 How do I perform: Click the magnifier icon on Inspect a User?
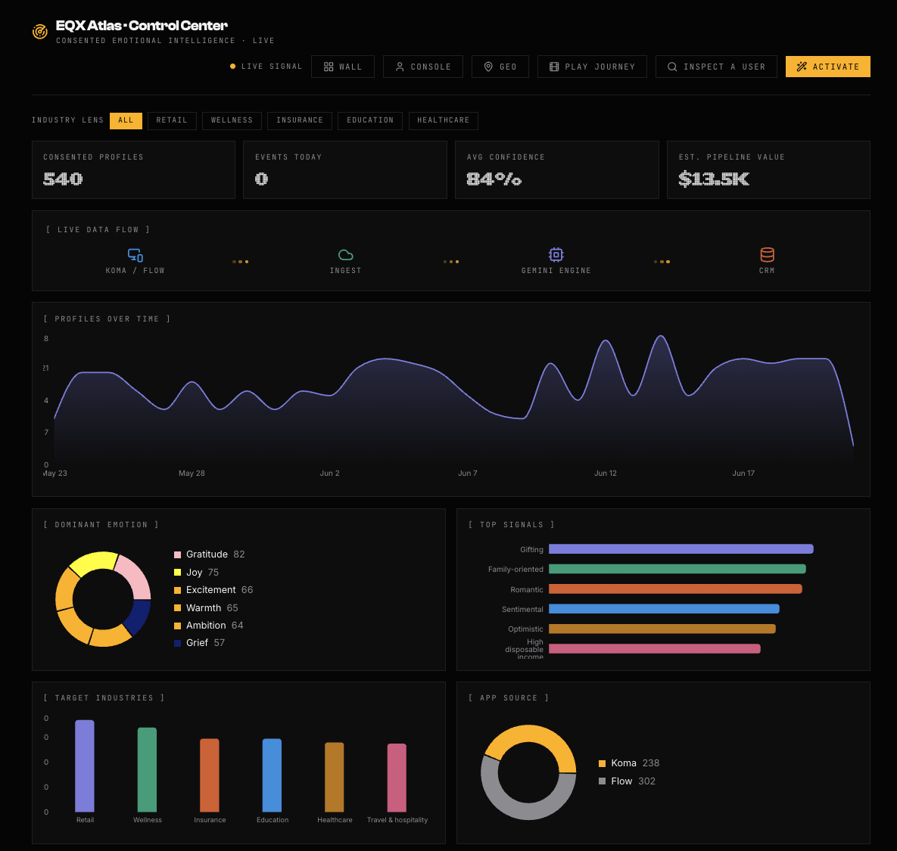pyautogui.click(x=672, y=67)
